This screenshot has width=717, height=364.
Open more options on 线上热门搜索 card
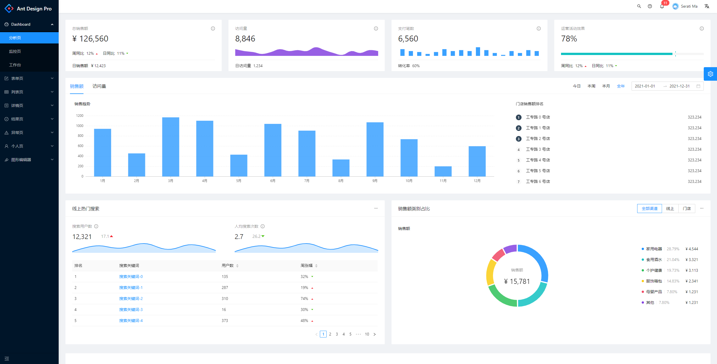376,208
